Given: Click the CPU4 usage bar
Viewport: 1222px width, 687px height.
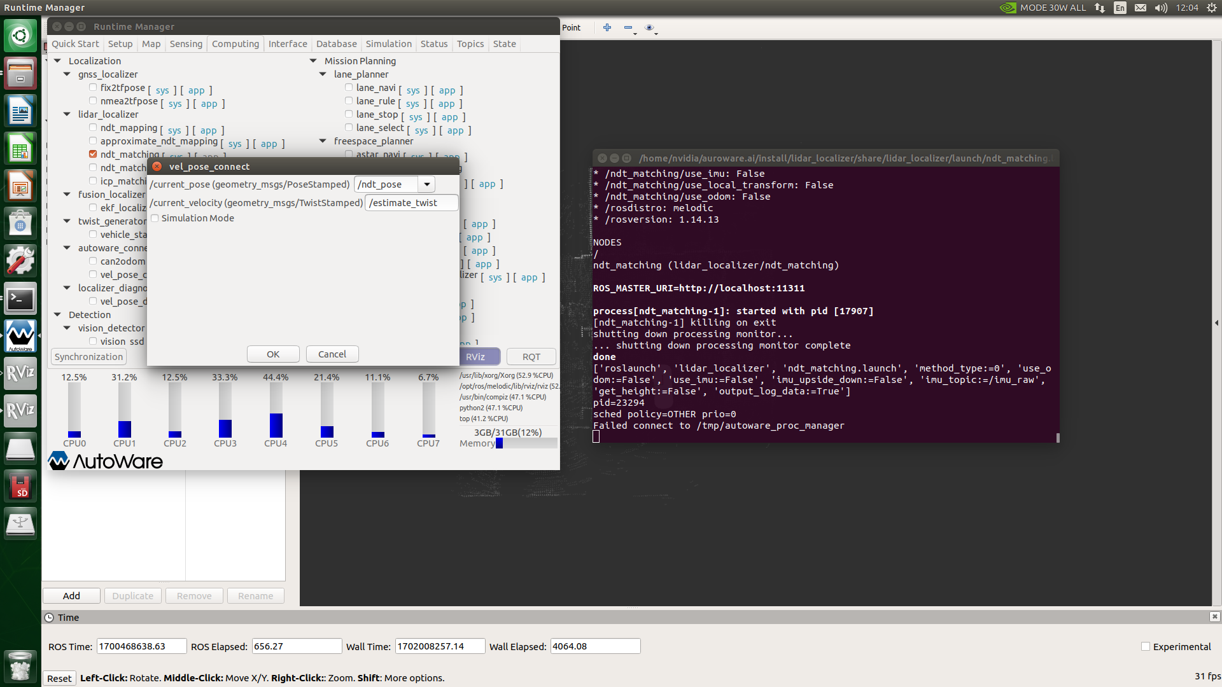Looking at the screenshot, I should (x=276, y=410).
